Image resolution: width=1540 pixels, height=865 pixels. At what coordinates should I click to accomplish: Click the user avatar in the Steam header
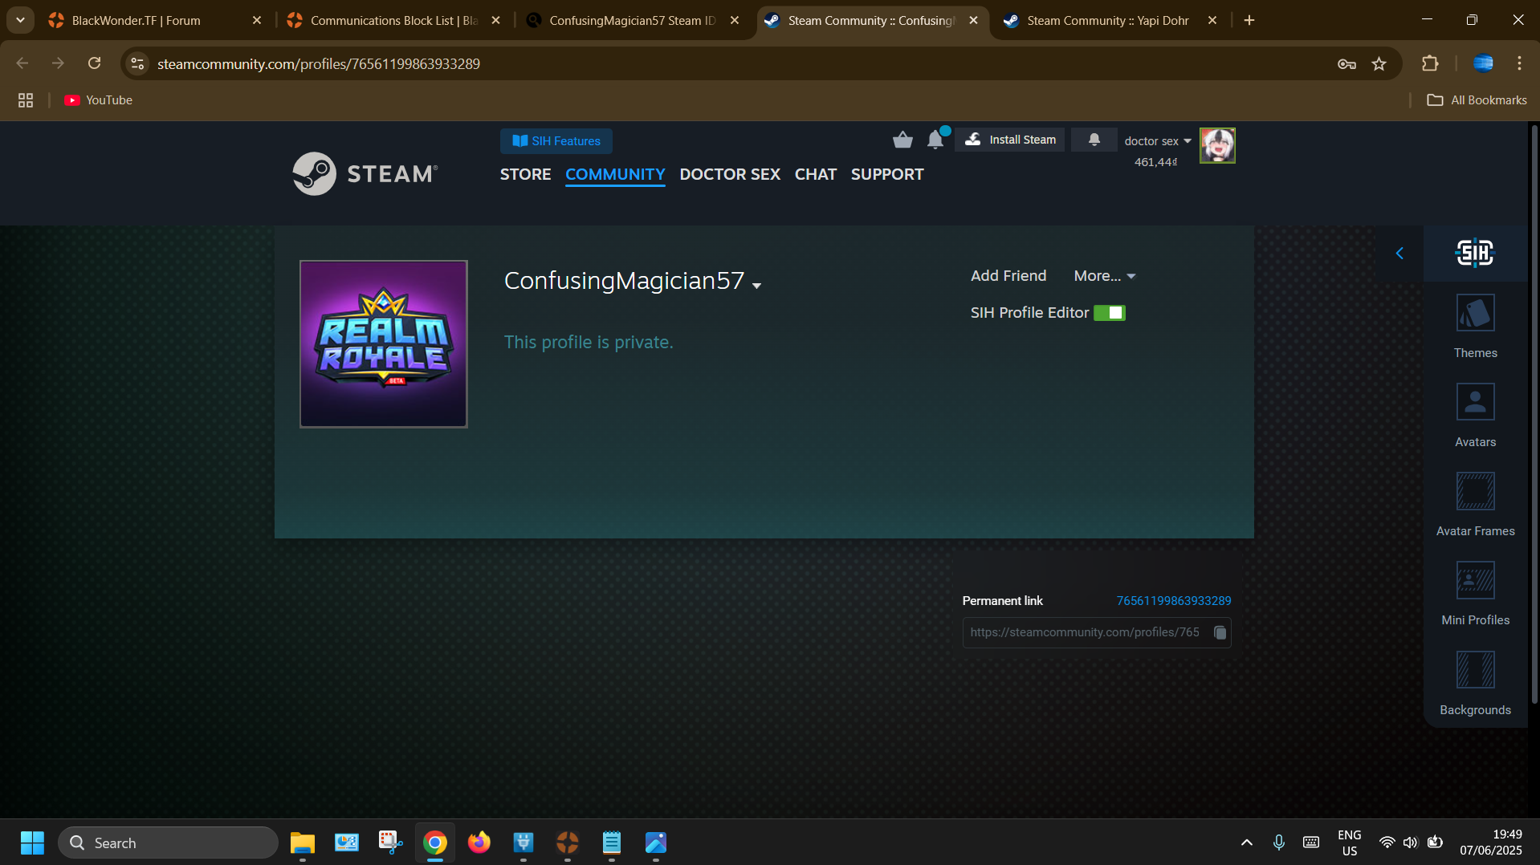[1217, 145]
